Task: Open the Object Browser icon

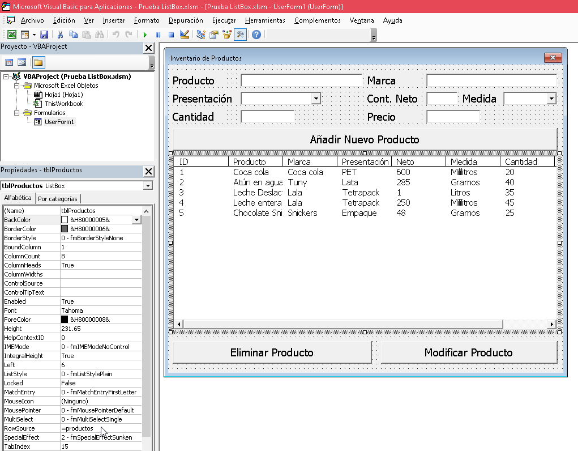Action: (227, 35)
